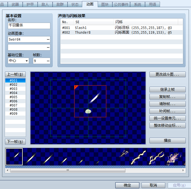Open 复制帧 dialog
Viewport: 191px width, 189px height.
pyautogui.click(x=167, y=97)
